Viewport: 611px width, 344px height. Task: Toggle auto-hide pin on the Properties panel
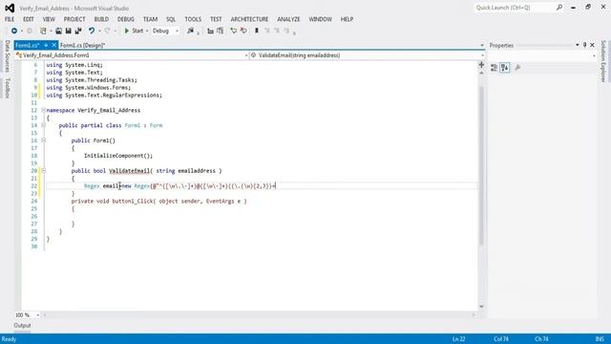tap(584, 45)
